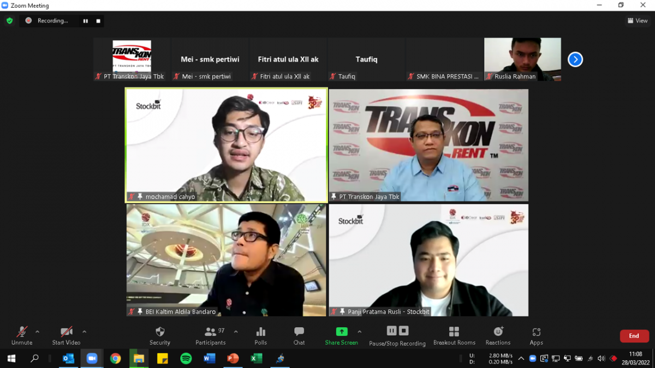Select Taufiq participant thumbnail
The image size is (655, 368).
point(366,59)
